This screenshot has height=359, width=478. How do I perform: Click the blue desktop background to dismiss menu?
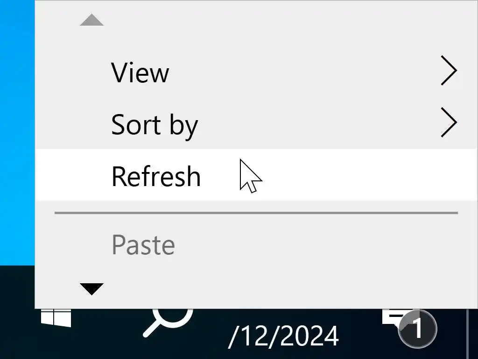coord(17,140)
